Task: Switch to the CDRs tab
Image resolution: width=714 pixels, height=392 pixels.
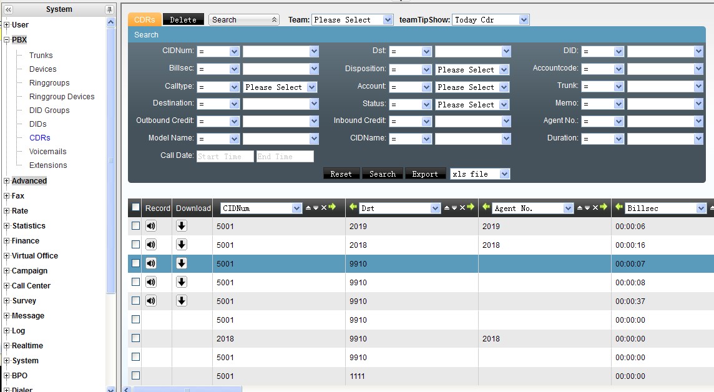Action: pyautogui.click(x=145, y=20)
